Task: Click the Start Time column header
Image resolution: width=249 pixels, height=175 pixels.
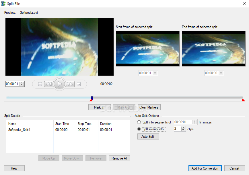Action: 65,124
